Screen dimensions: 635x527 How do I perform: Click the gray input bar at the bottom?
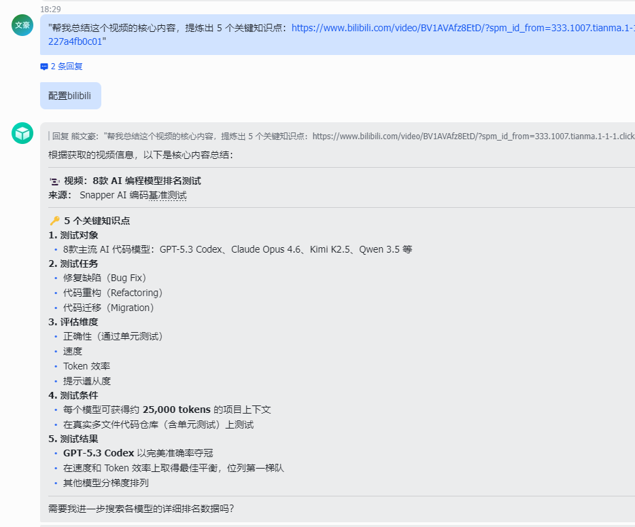(317, 524)
